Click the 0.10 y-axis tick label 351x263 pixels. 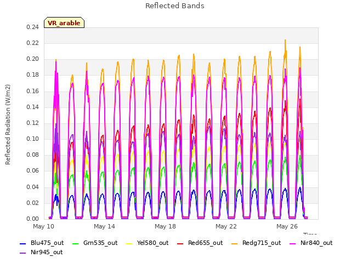33,139
